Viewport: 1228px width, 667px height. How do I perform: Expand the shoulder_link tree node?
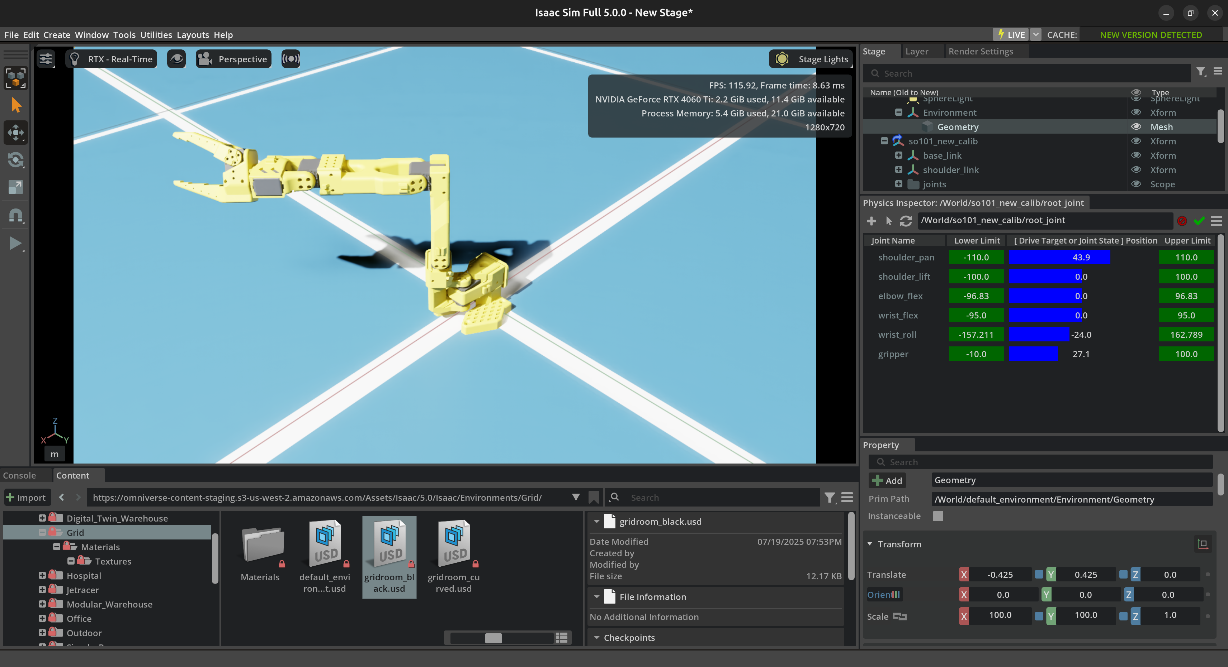tap(899, 169)
